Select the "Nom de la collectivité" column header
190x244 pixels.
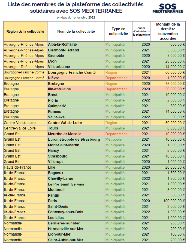coord(76,31)
